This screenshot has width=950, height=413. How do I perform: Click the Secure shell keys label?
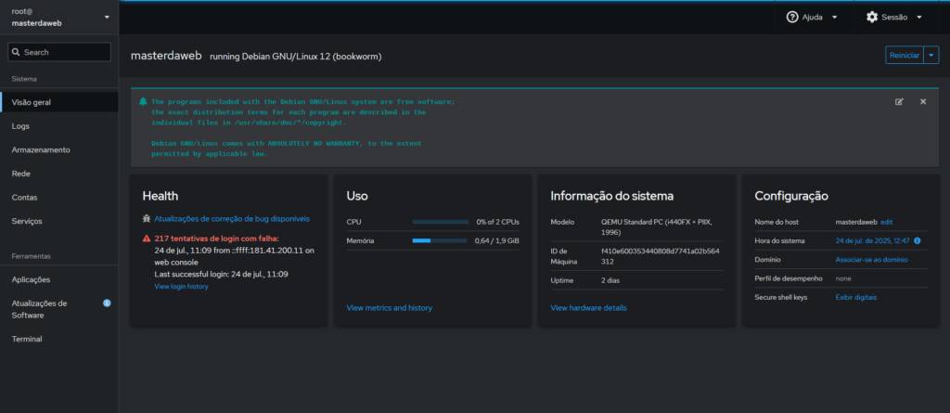781,297
